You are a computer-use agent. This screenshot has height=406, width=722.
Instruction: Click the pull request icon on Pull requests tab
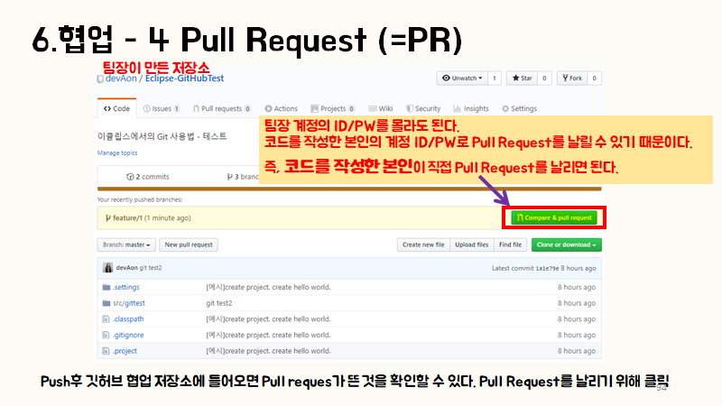coord(196,108)
